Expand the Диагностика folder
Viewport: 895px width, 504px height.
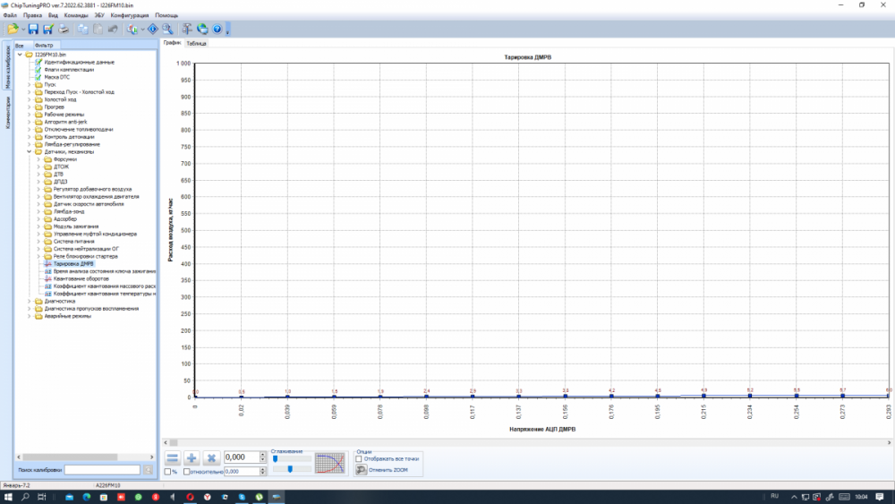[30, 301]
